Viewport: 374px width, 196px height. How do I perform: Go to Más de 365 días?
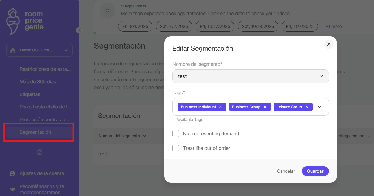point(38,82)
